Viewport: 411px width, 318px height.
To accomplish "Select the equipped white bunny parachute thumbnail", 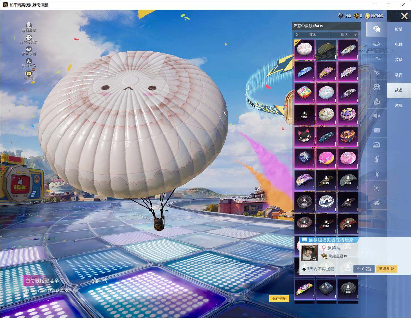I will pos(305,49).
